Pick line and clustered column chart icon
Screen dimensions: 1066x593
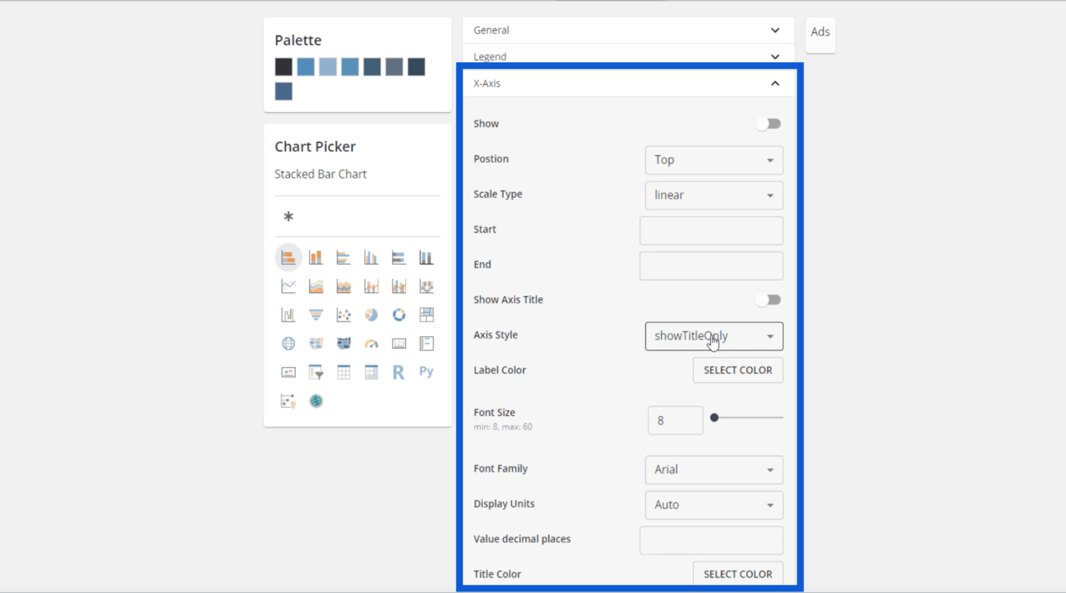(x=398, y=287)
